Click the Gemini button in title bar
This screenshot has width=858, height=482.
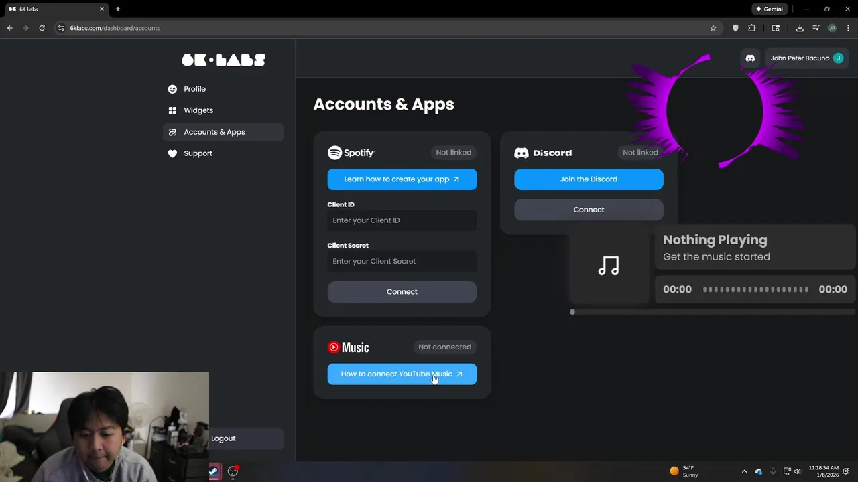coord(769,9)
